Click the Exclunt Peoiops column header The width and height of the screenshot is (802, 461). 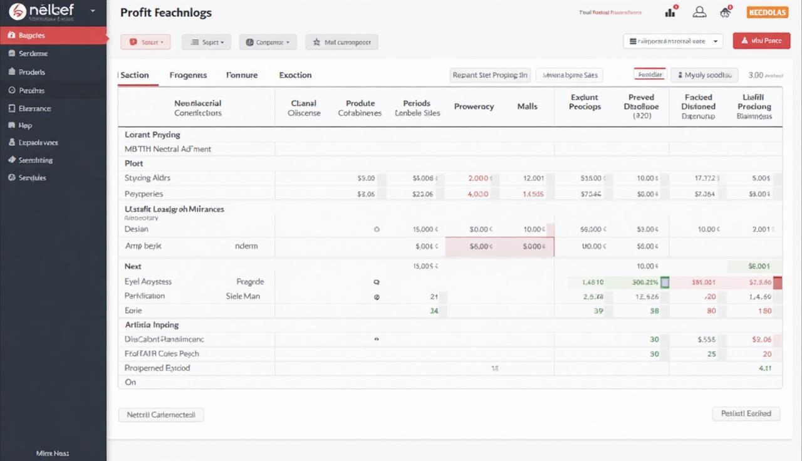[x=585, y=102]
